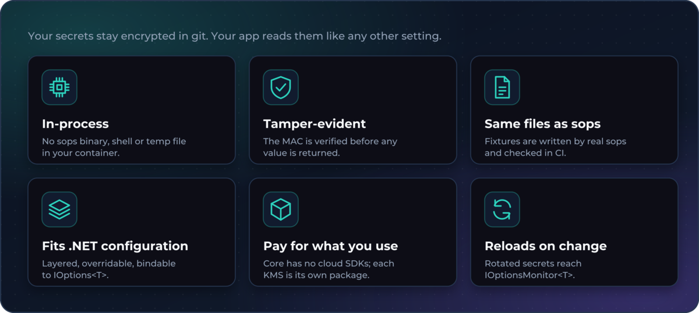The image size is (699, 313).
Task: Click the text 'Core has no cloud SDKs; each'
Action: click(329, 264)
